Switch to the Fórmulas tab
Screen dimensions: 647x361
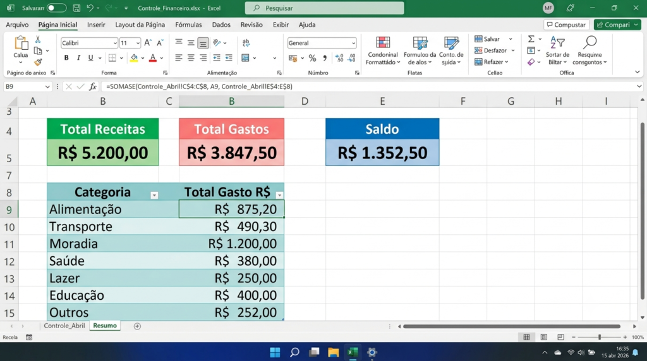pyautogui.click(x=188, y=25)
